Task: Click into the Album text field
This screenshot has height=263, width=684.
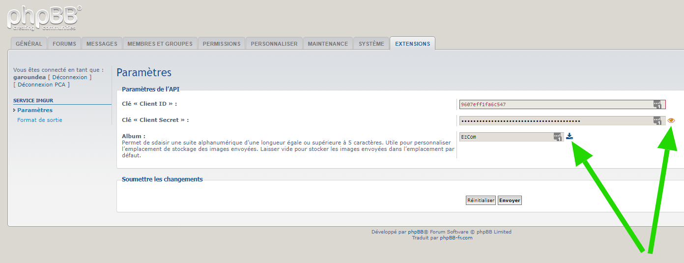Action: point(506,137)
